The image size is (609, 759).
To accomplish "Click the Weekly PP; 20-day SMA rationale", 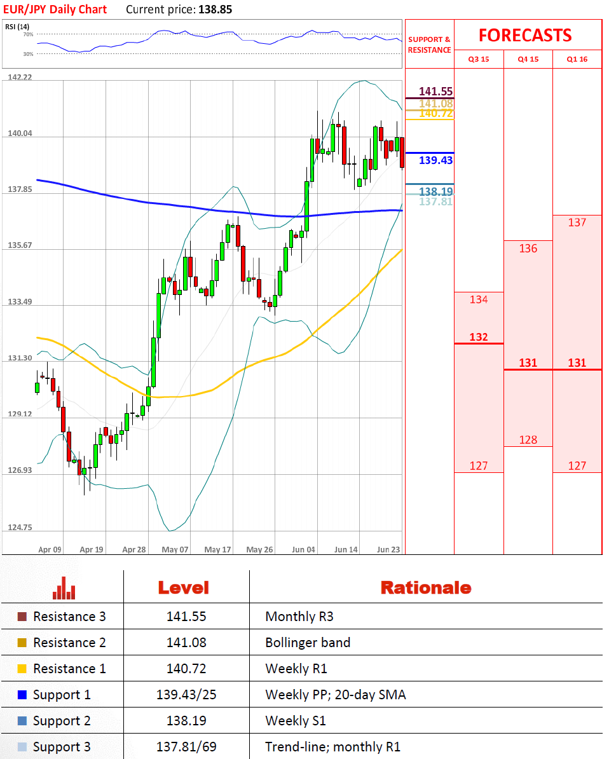I will [x=336, y=695].
